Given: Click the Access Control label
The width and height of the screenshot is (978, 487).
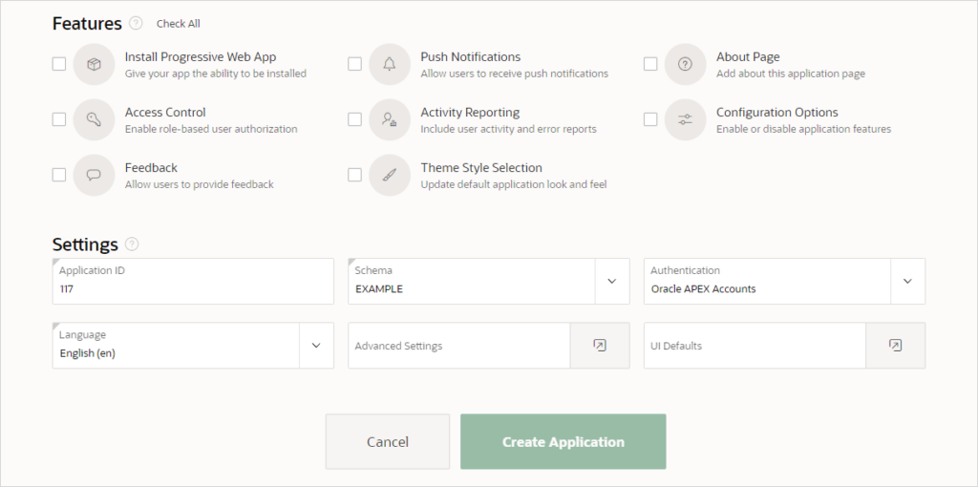Looking at the screenshot, I should point(165,113).
